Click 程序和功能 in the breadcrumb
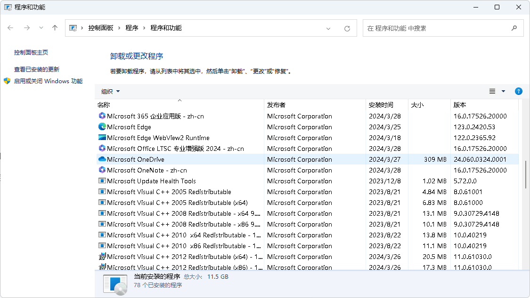 166,28
